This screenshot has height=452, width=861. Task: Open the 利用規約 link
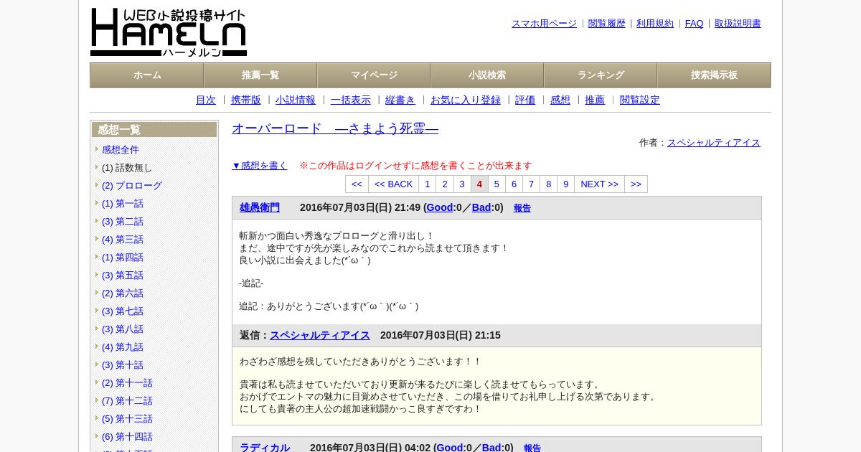coord(655,24)
